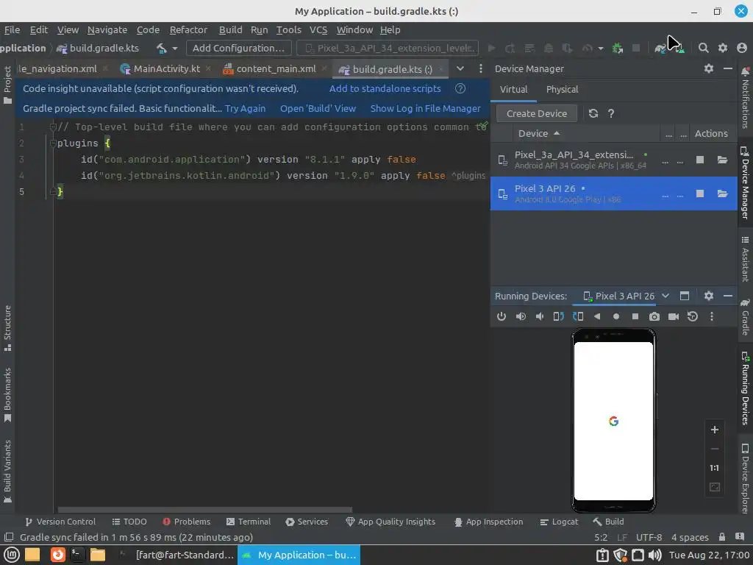The image size is (753, 565).
Task: Open the Build menu
Action: point(230,29)
